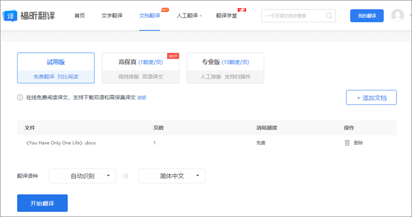
Task: Click the 操作 column header
Action: pyautogui.click(x=349, y=128)
